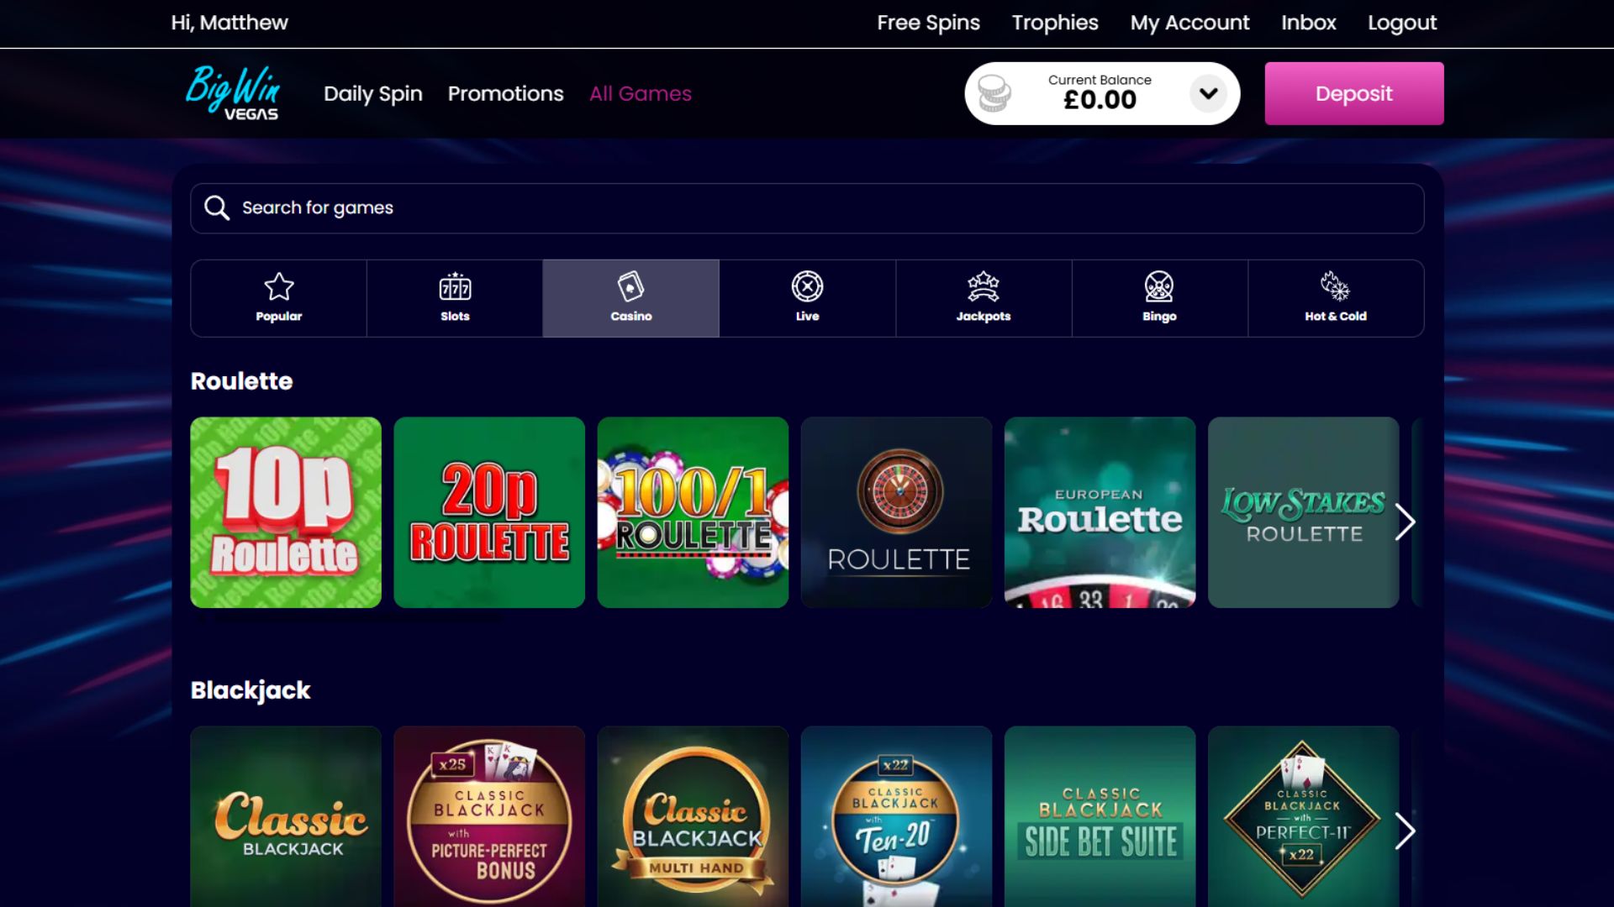
Task: Click the Logout link
Action: tap(1401, 23)
